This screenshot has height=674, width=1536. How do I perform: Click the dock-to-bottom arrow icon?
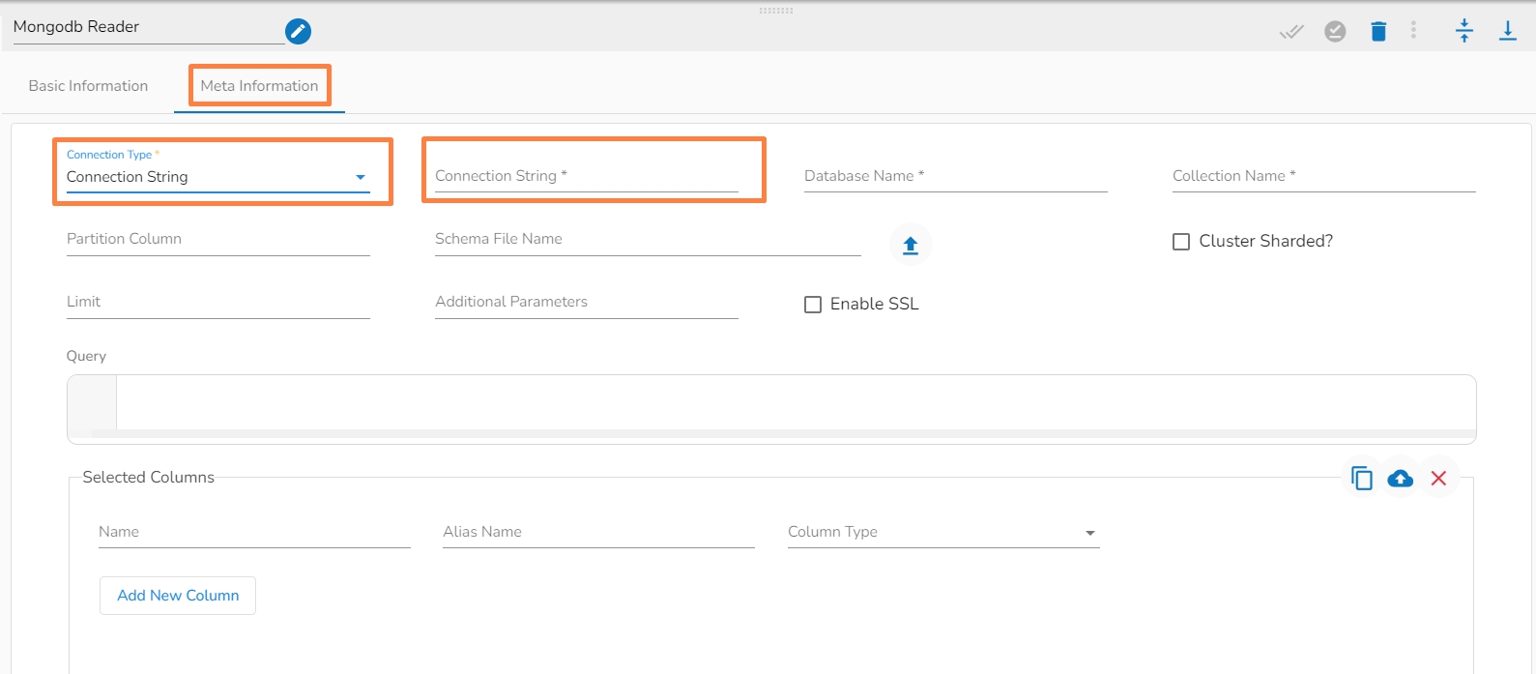tap(1508, 31)
